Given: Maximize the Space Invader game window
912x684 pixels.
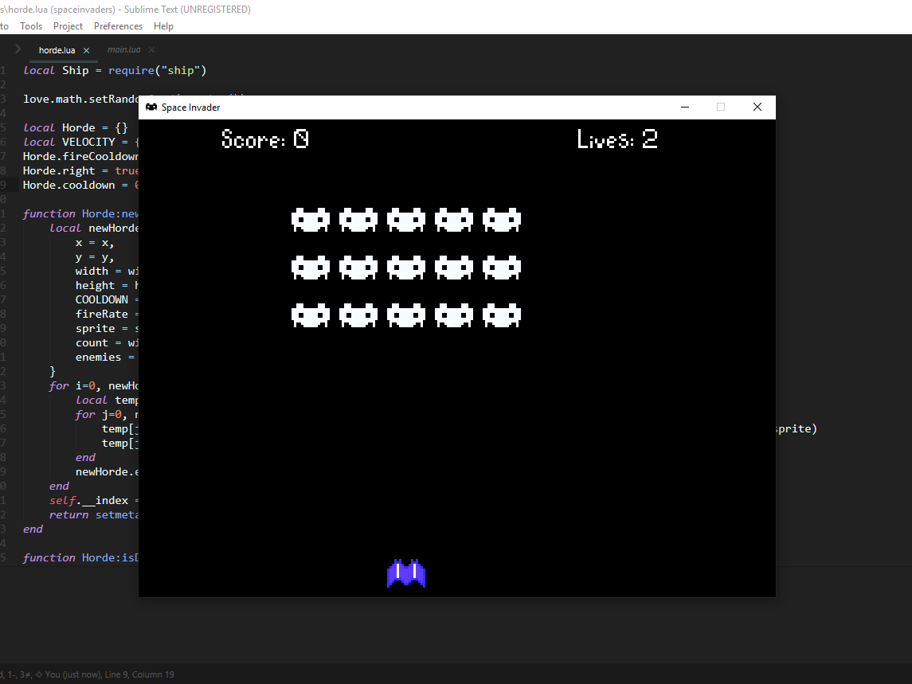Looking at the screenshot, I should [x=721, y=107].
